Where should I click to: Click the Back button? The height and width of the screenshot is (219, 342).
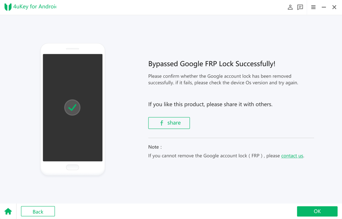click(38, 212)
